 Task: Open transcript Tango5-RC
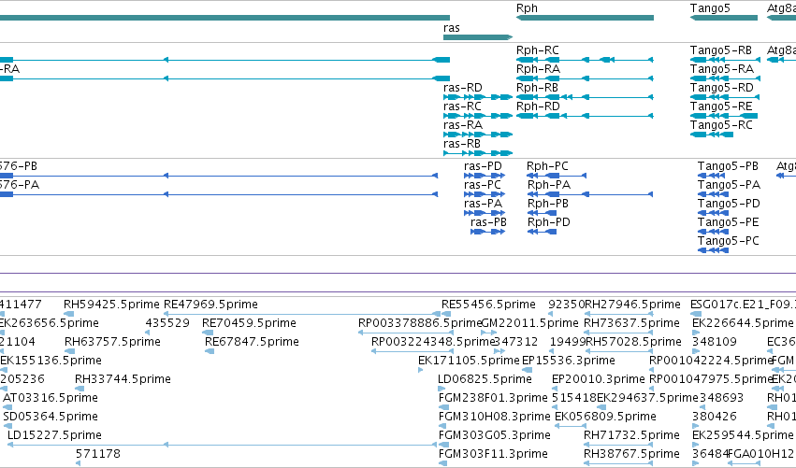pos(721,125)
